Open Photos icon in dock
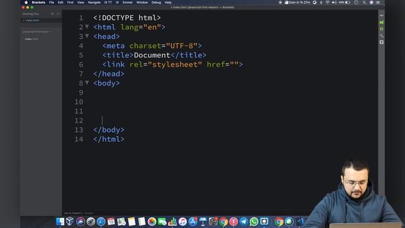The image size is (405, 228). click(x=152, y=222)
